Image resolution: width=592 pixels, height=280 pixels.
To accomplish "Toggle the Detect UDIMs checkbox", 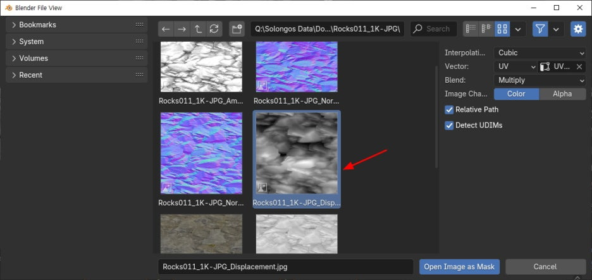I will pyautogui.click(x=449, y=125).
